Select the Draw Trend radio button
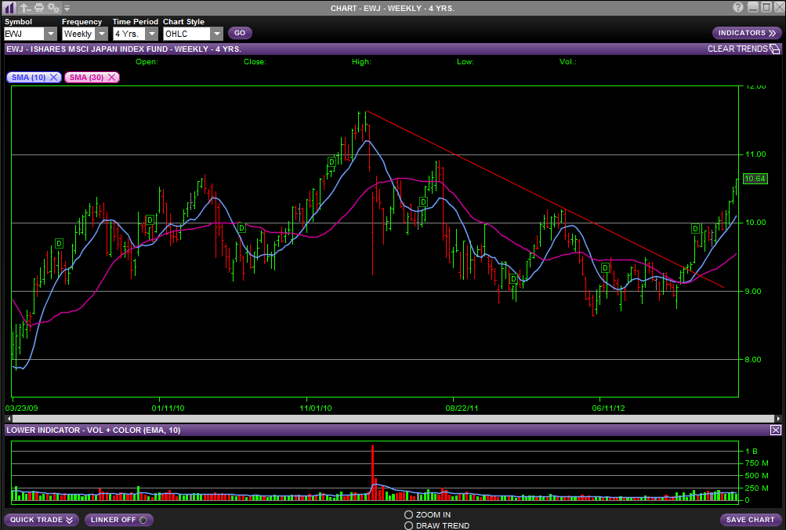 pos(408,525)
